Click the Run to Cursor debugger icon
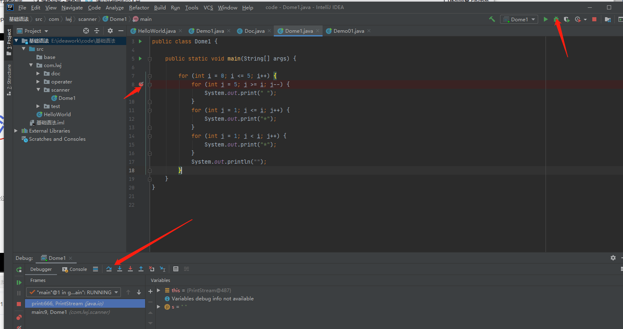The image size is (623, 329). (x=163, y=269)
